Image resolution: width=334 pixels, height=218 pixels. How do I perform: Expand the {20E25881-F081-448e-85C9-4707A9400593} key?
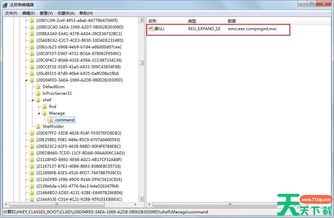[x=26, y=140]
